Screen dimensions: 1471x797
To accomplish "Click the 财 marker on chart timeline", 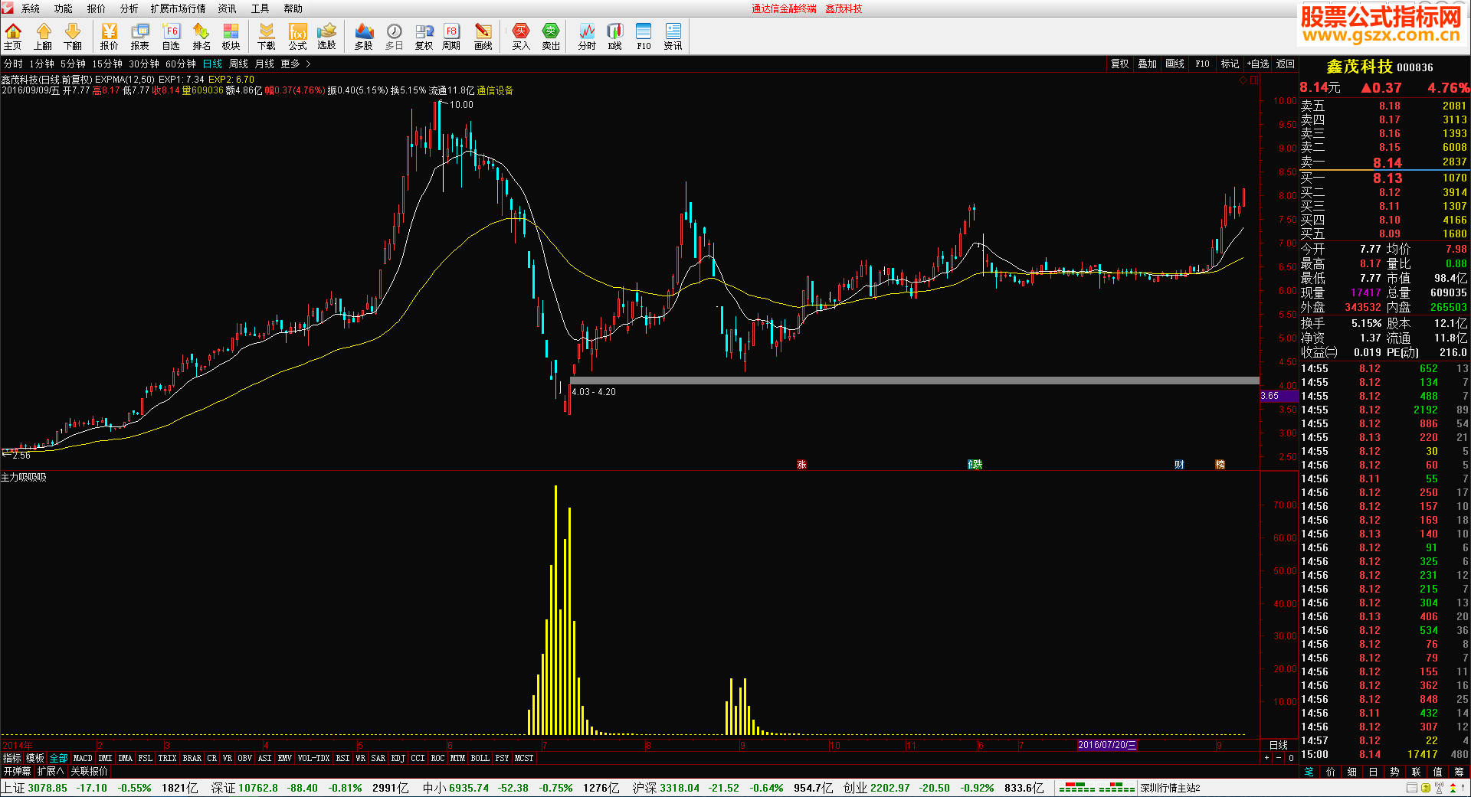I will coord(1179,465).
